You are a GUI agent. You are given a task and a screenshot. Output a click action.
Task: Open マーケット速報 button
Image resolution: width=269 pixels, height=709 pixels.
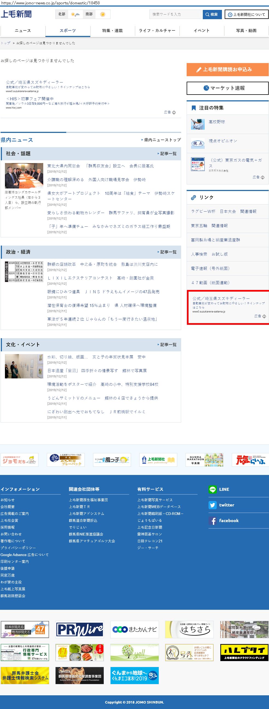[x=227, y=88]
